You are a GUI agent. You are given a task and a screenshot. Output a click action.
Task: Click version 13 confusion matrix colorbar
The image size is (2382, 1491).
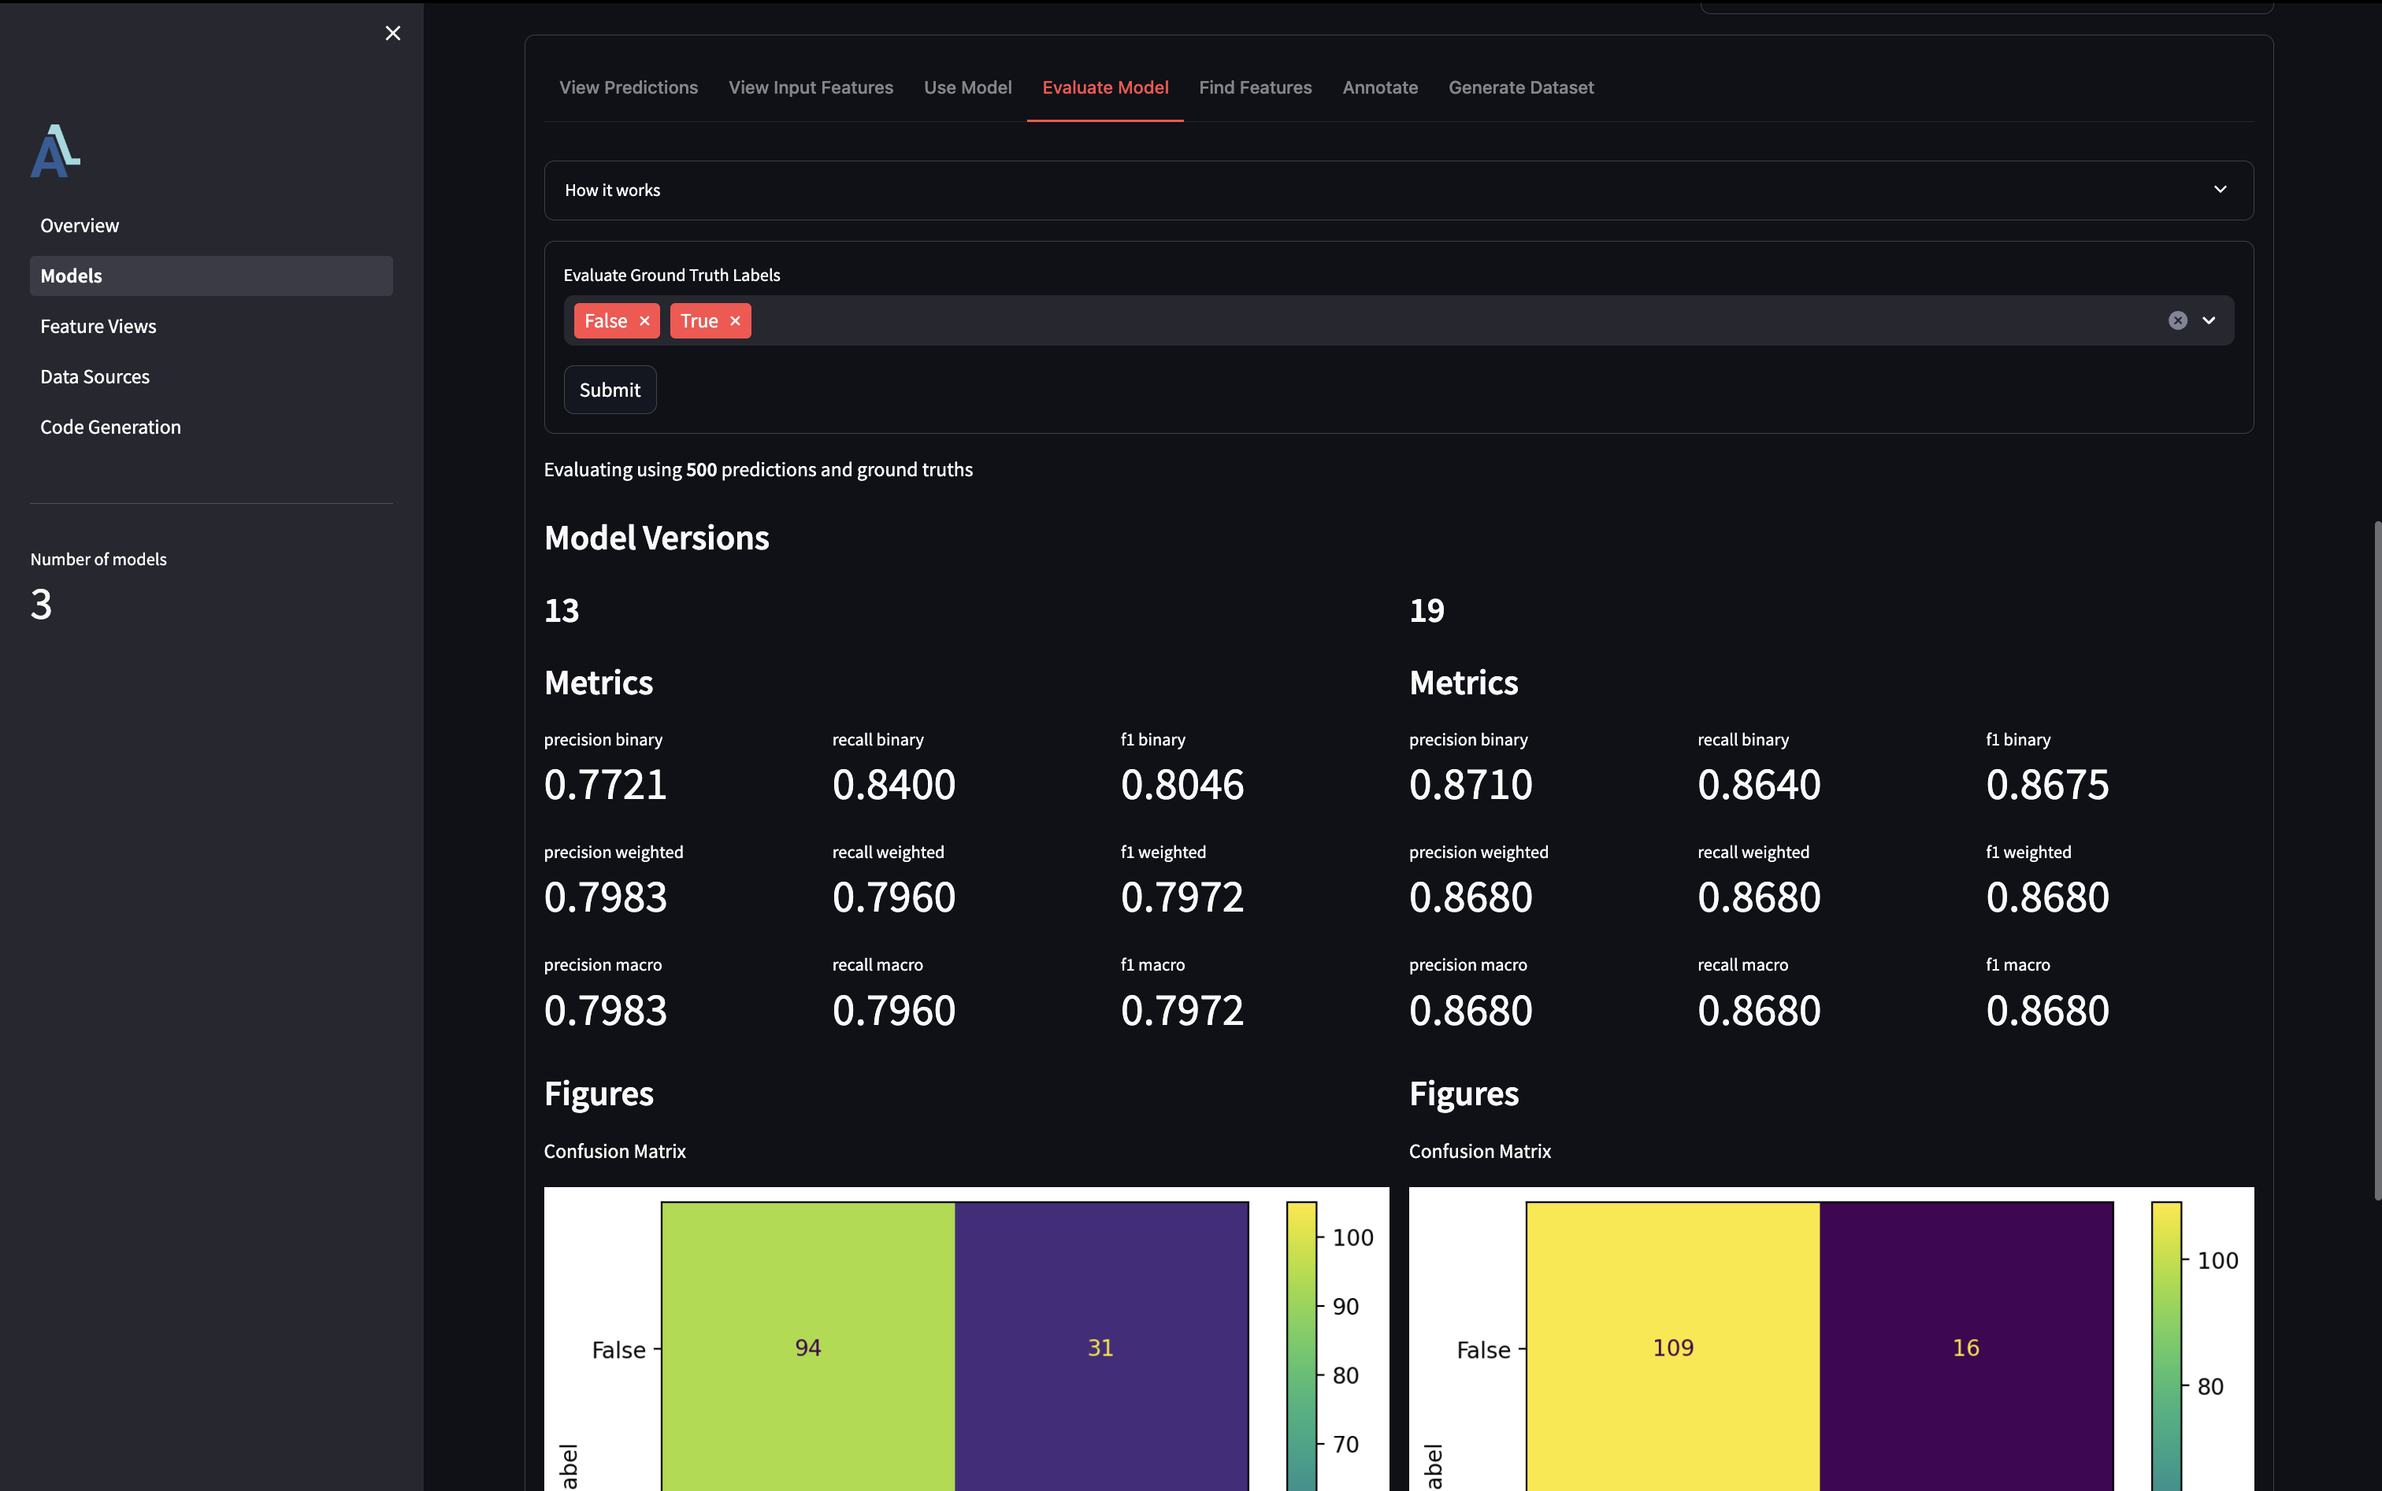coord(1300,1341)
